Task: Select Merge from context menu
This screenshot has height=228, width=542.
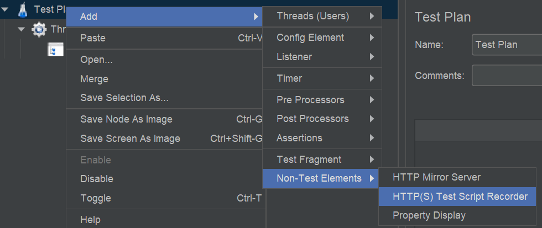Action: click(94, 79)
